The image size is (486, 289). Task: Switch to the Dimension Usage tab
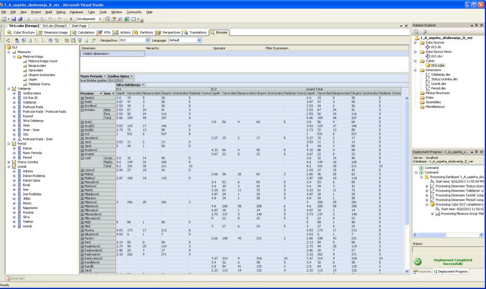pos(53,33)
